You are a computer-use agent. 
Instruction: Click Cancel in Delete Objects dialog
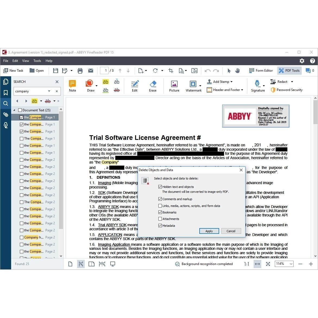point(231,231)
